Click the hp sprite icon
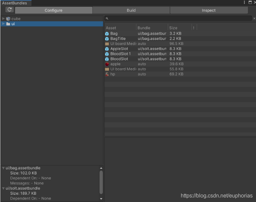This screenshot has height=202, width=256. [107, 74]
